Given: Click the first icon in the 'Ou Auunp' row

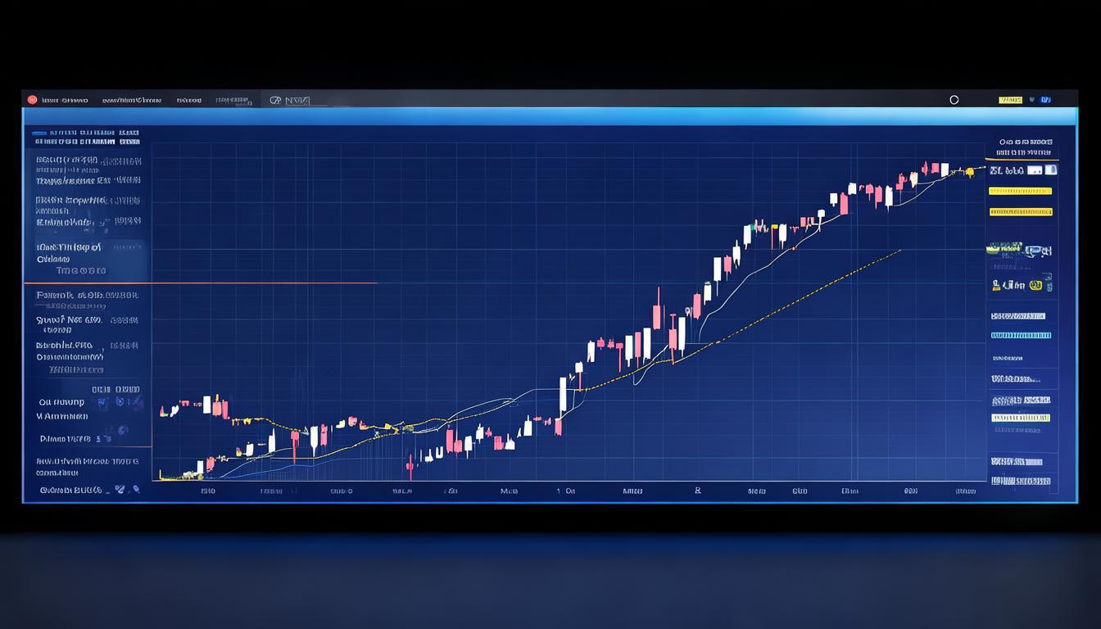Looking at the screenshot, I should (x=102, y=402).
